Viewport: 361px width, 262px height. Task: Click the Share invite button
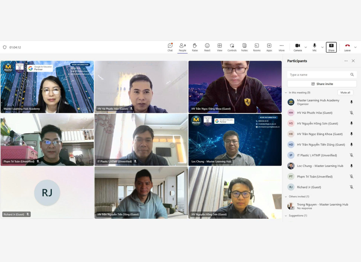coord(322,84)
